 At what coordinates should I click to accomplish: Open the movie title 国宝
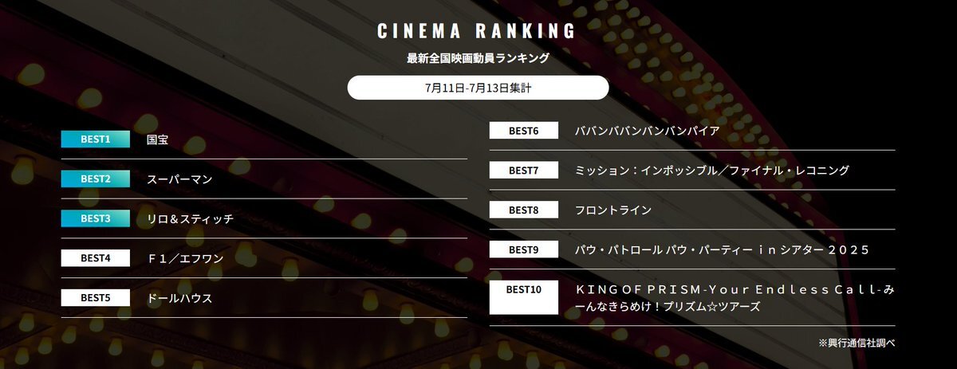pos(158,139)
